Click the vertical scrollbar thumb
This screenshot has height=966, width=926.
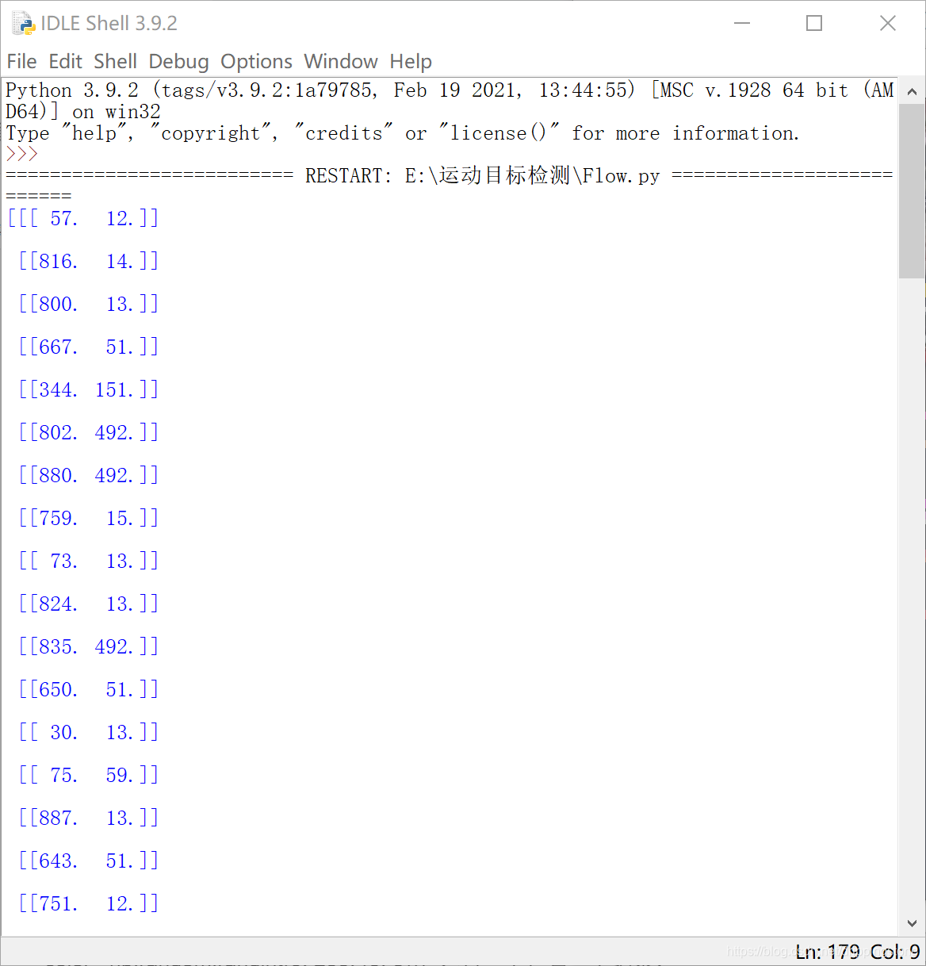click(x=912, y=190)
